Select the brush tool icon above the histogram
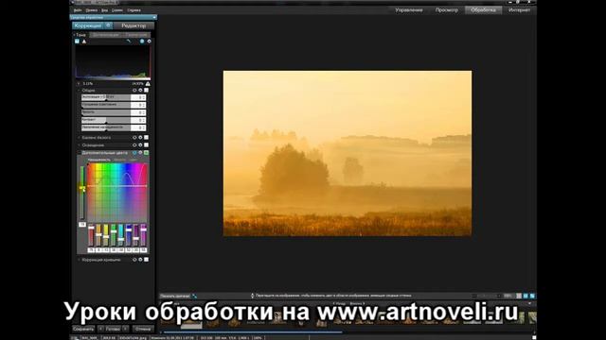 [x=129, y=42]
